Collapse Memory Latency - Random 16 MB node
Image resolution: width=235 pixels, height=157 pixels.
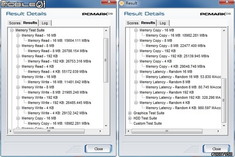click(x=136, y=72)
